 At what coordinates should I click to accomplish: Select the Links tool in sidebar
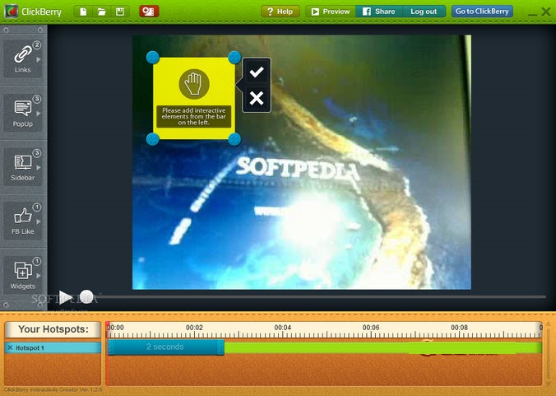coord(23,58)
